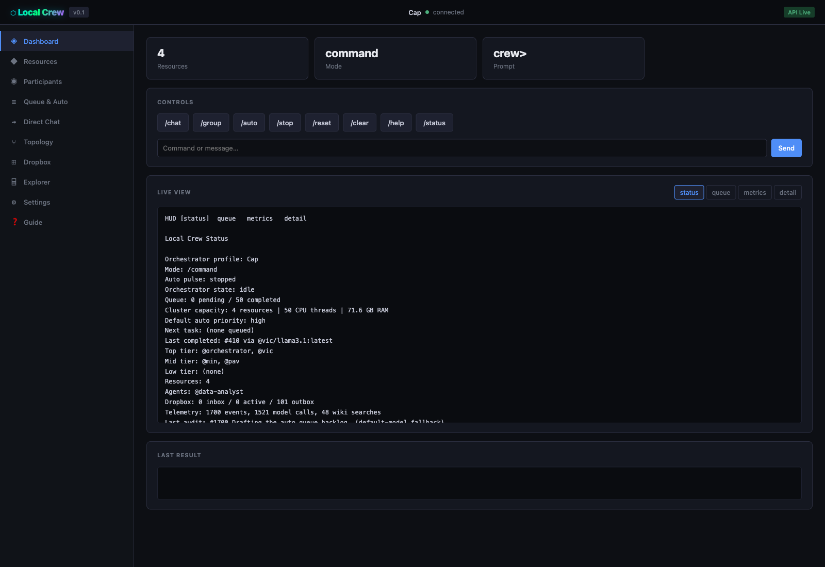Start auto mode with /auto

coord(249,123)
